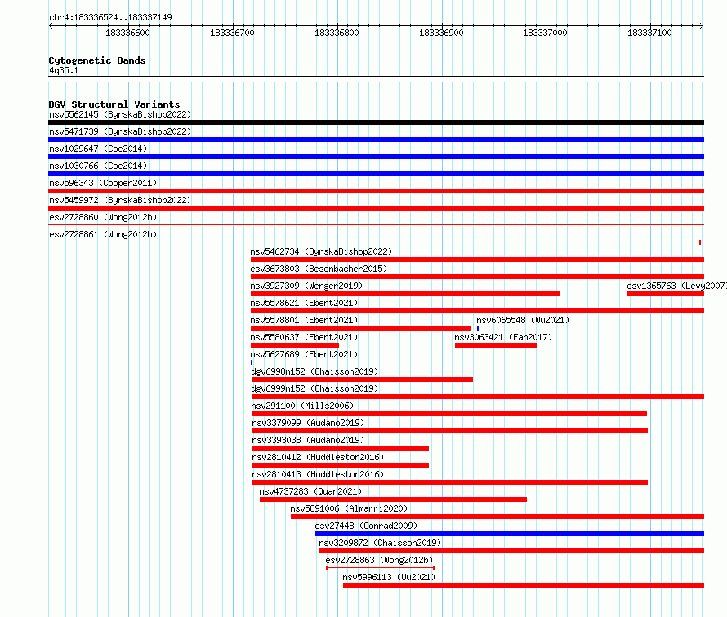Click the DGV Structural Variants track title
This screenshot has height=617, width=727.
click(x=114, y=104)
